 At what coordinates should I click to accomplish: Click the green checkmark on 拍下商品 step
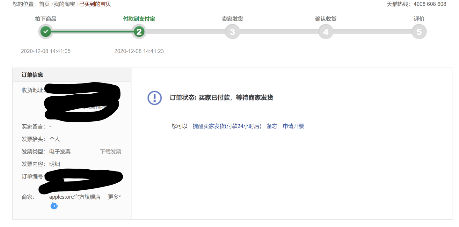[x=46, y=32]
